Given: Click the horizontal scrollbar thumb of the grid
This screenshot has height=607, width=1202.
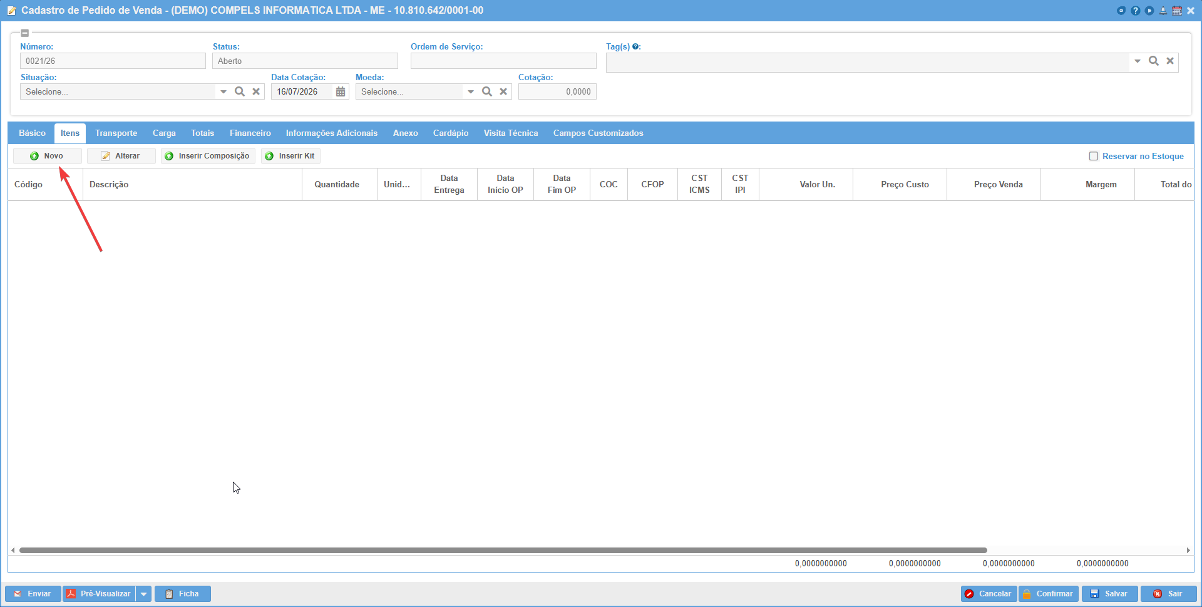Looking at the screenshot, I should (503, 550).
